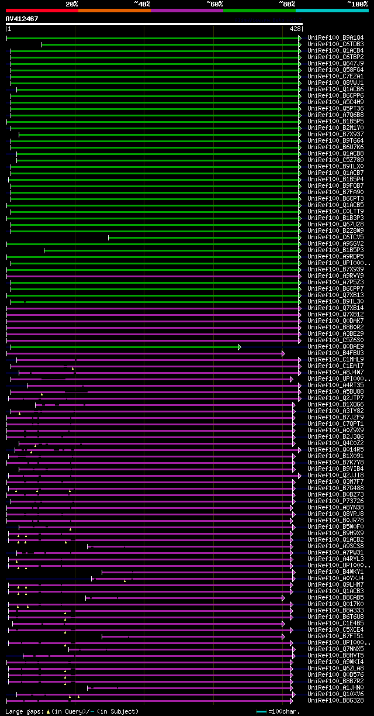Click the green ~80% identity legend segment

coord(259,11)
